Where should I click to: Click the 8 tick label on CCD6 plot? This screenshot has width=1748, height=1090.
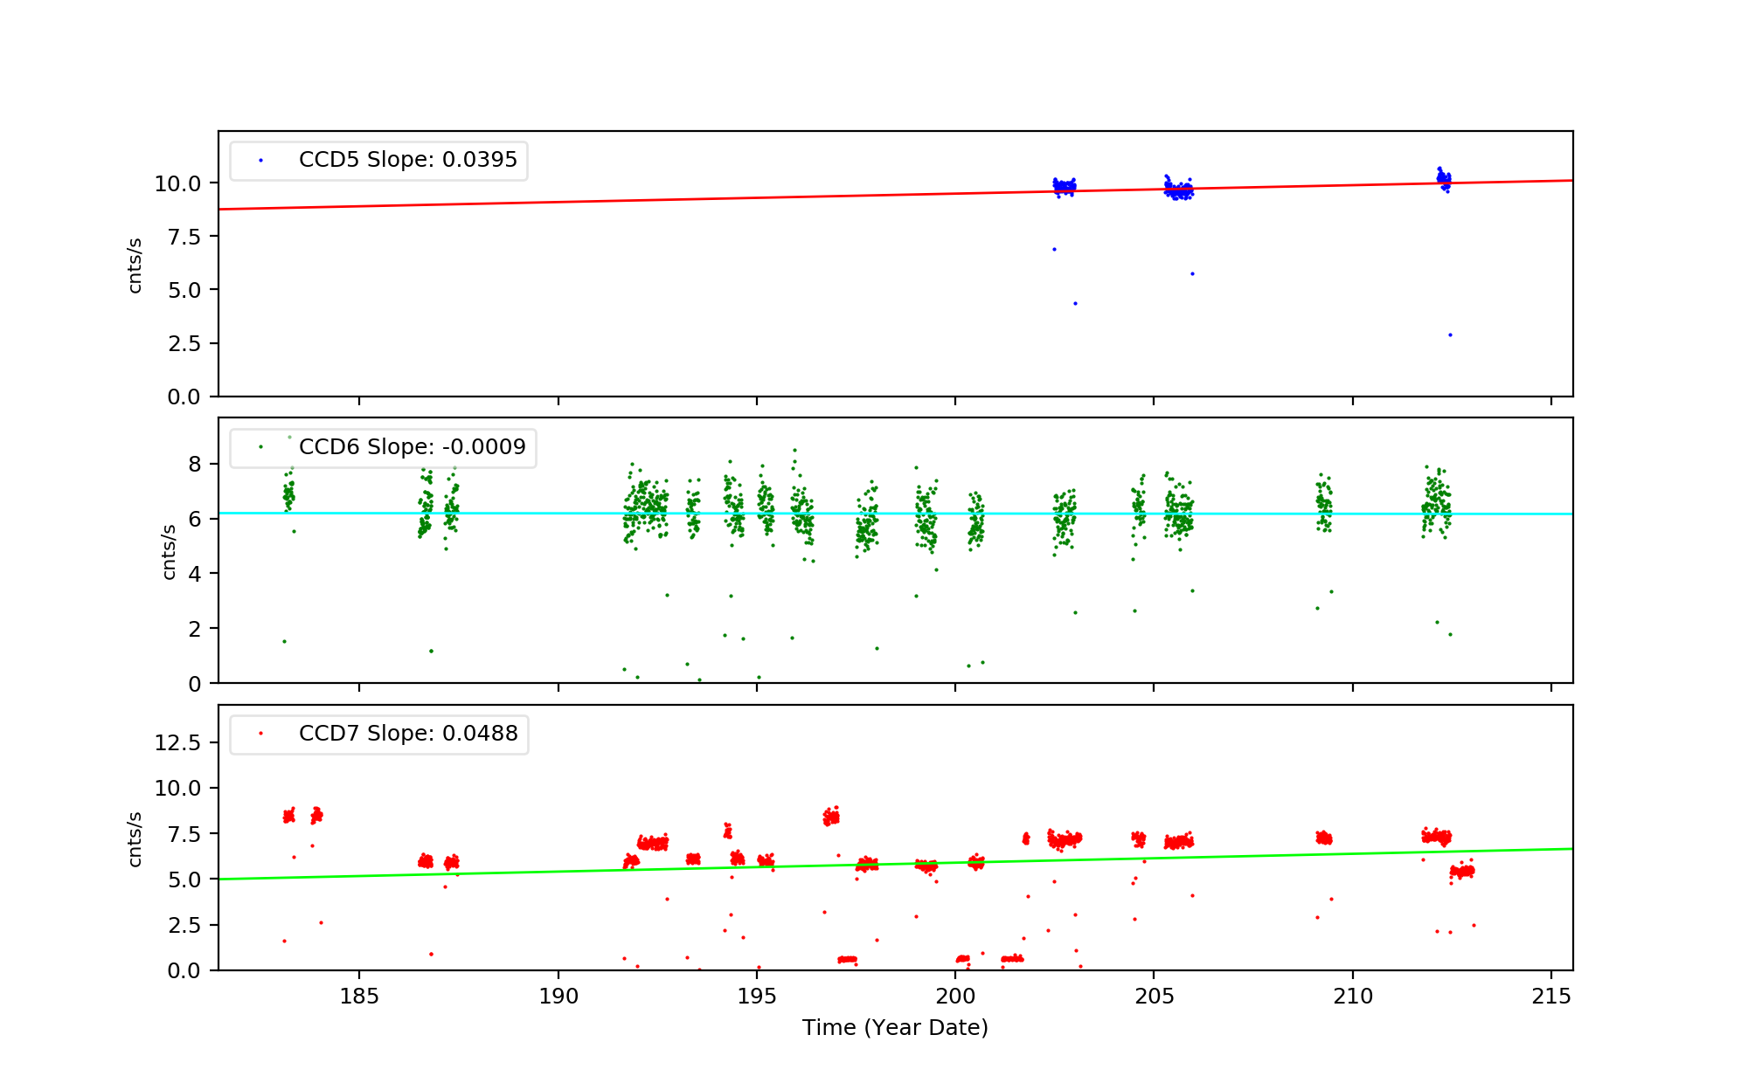pos(194,465)
